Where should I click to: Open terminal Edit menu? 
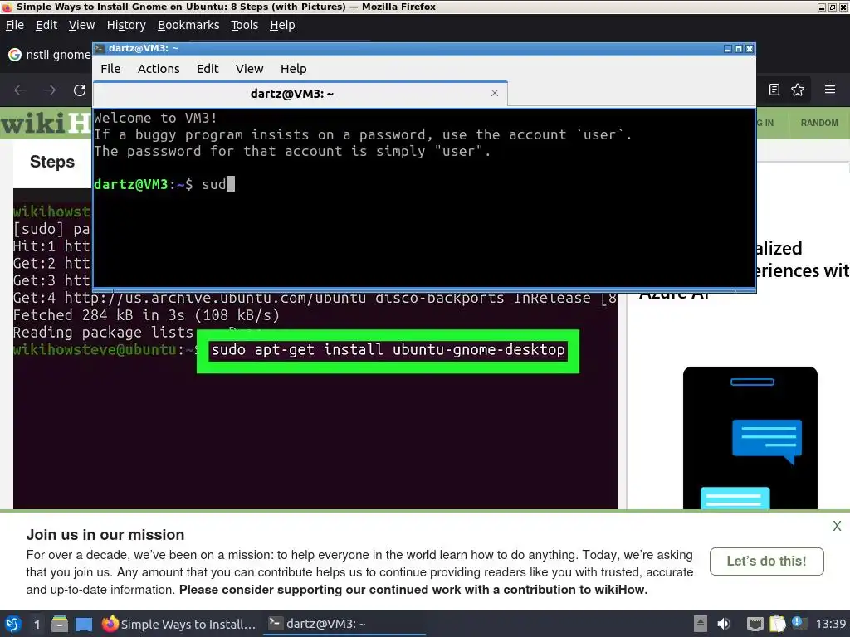click(x=208, y=69)
